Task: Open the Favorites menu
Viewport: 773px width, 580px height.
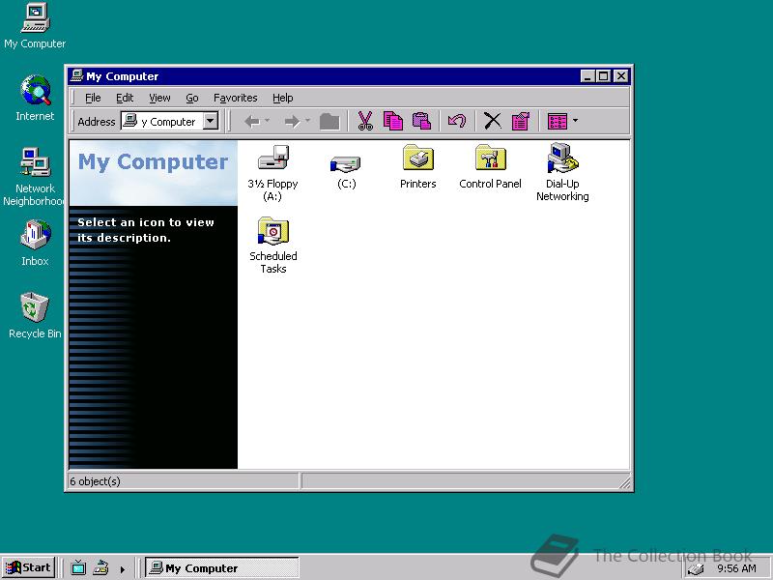Action: pyautogui.click(x=235, y=98)
